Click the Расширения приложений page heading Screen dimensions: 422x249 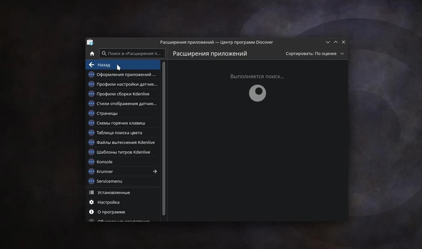coord(210,54)
